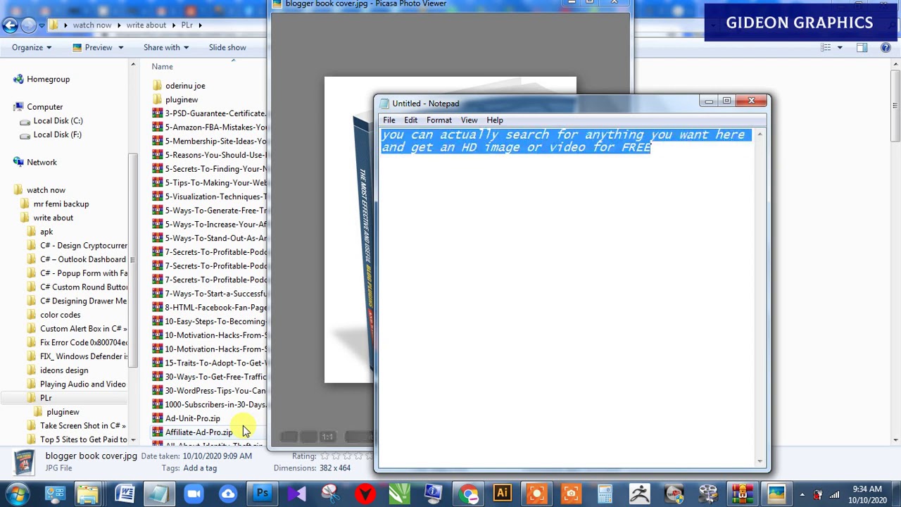This screenshot has width=901, height=507.
Task: Click 'watch now' in the address breadcrumb
Action: (x=92, y=25)
